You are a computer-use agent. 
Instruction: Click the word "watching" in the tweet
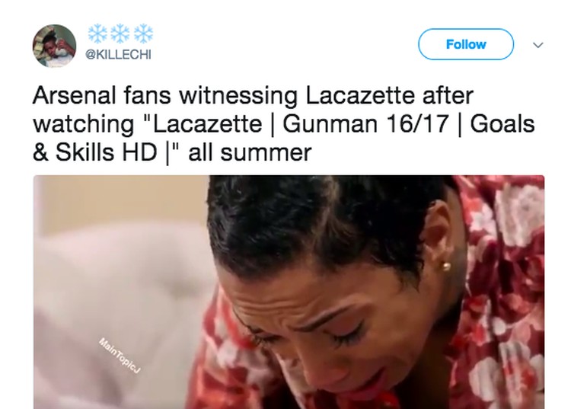84,125
